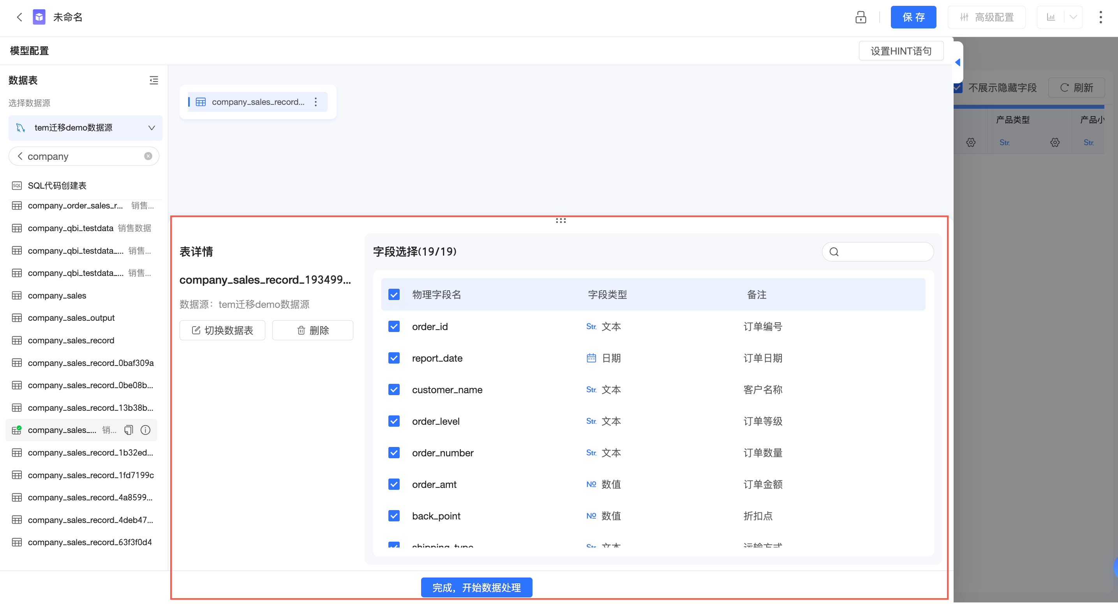Screen dimensions: 1118x604
Task: Focus the field search input box
Action: pos(885,251)
